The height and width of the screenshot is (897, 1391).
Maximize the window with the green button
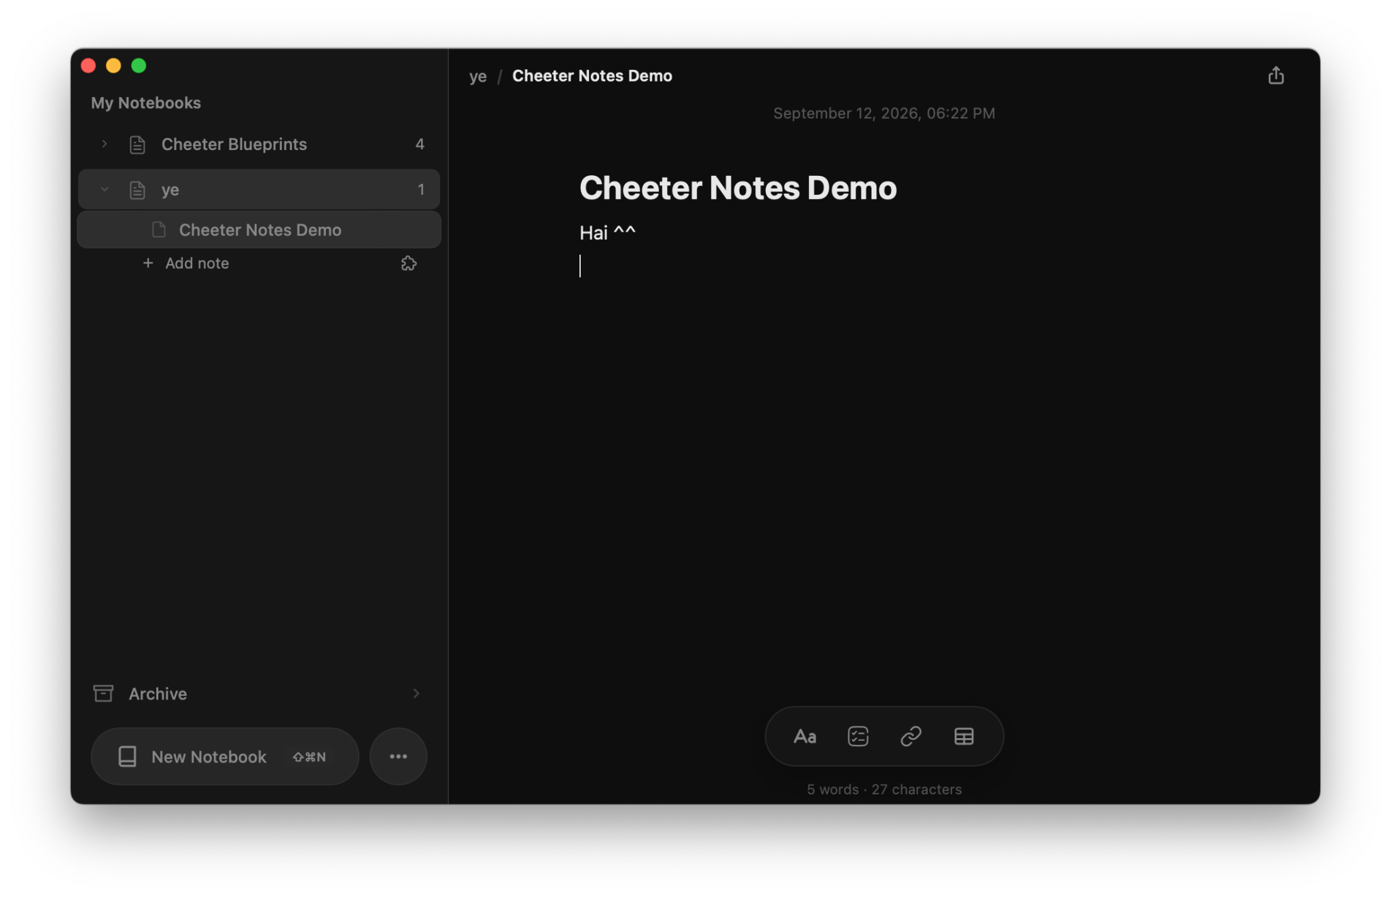pos(139,65)
